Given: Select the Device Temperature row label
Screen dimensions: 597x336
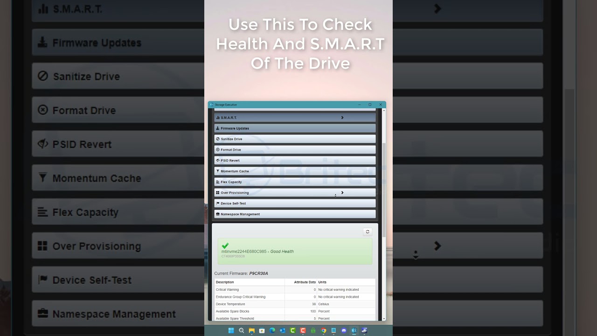Looking at the screenshot, I should coord(230,304).
